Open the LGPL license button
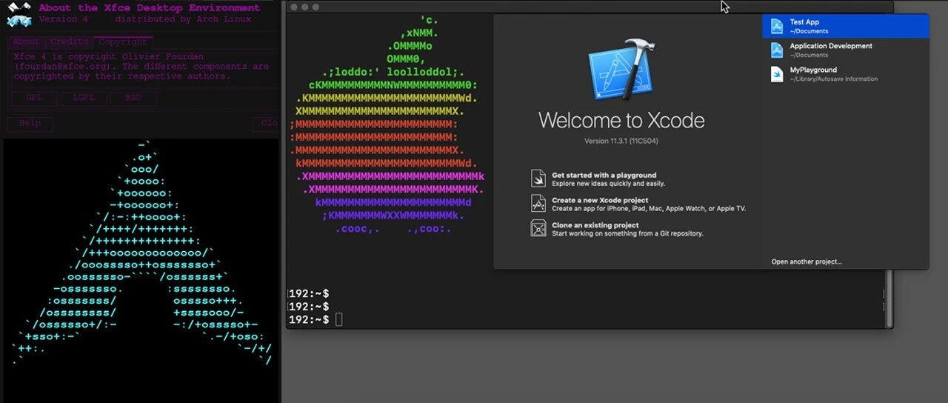Image resolution: width=948 pixels, height=403 pixels. point(84,98)
